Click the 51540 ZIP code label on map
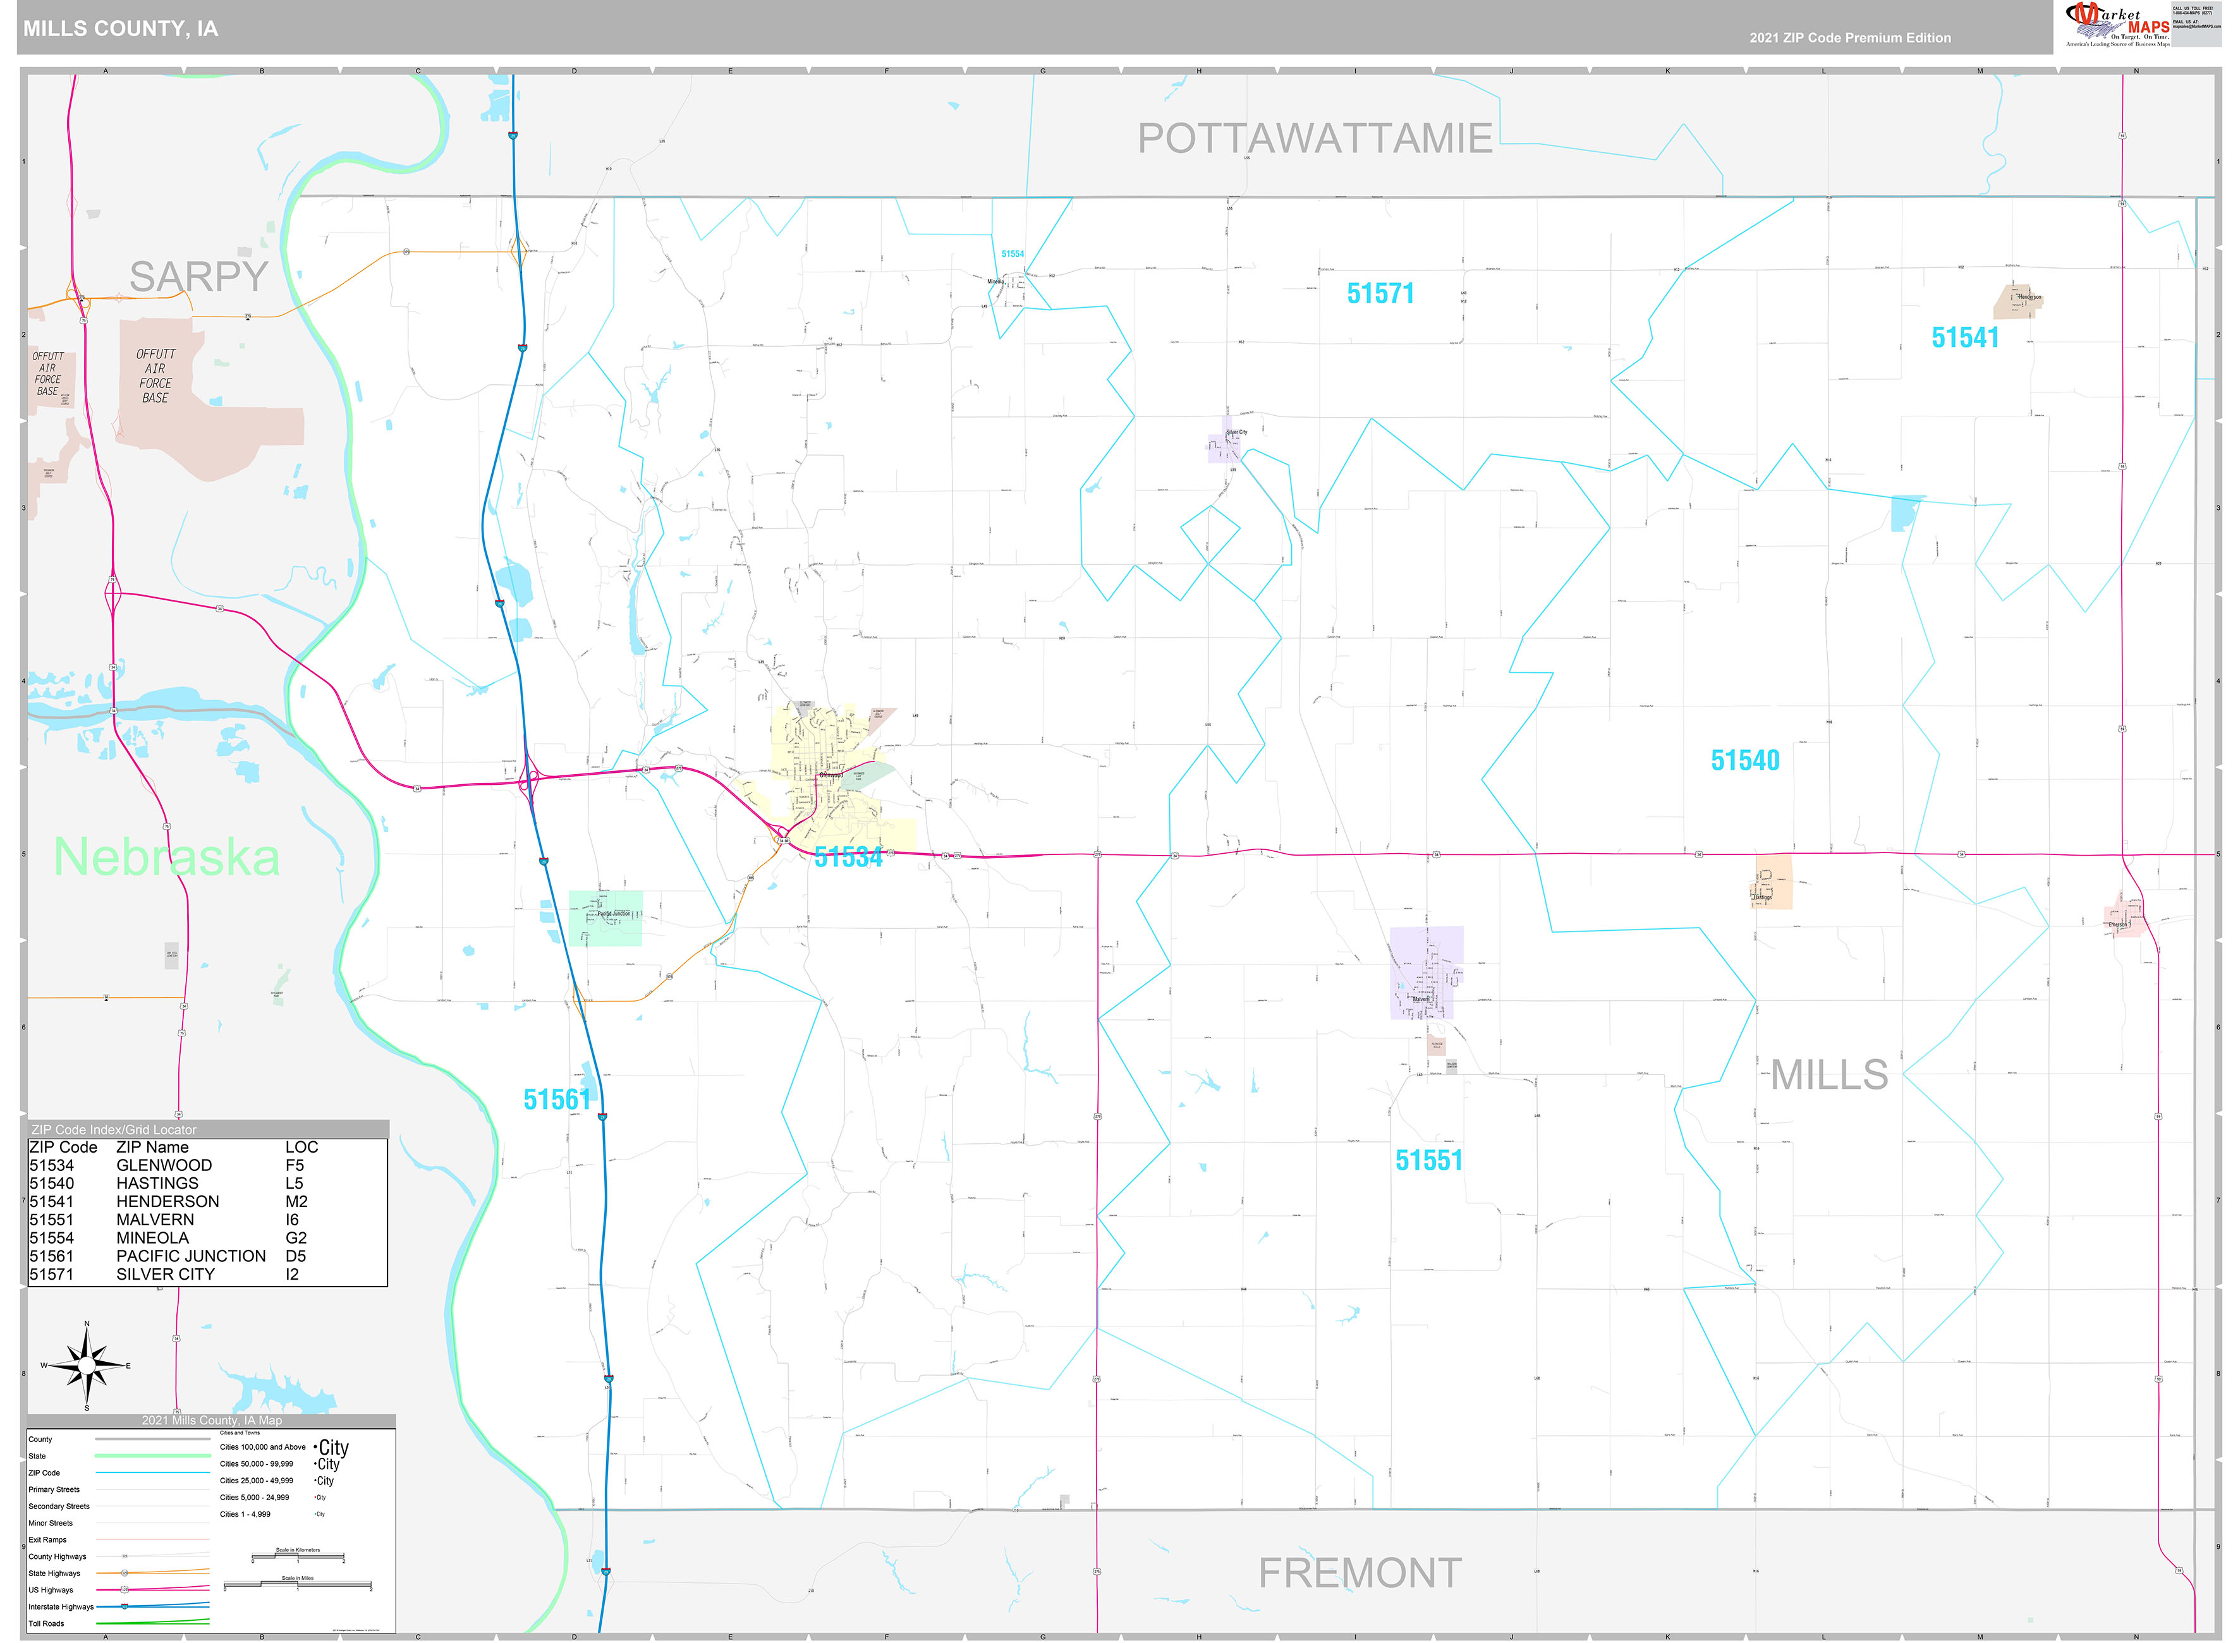The height and width of the screenshot is (1643, 2233). click(1744, 760)
